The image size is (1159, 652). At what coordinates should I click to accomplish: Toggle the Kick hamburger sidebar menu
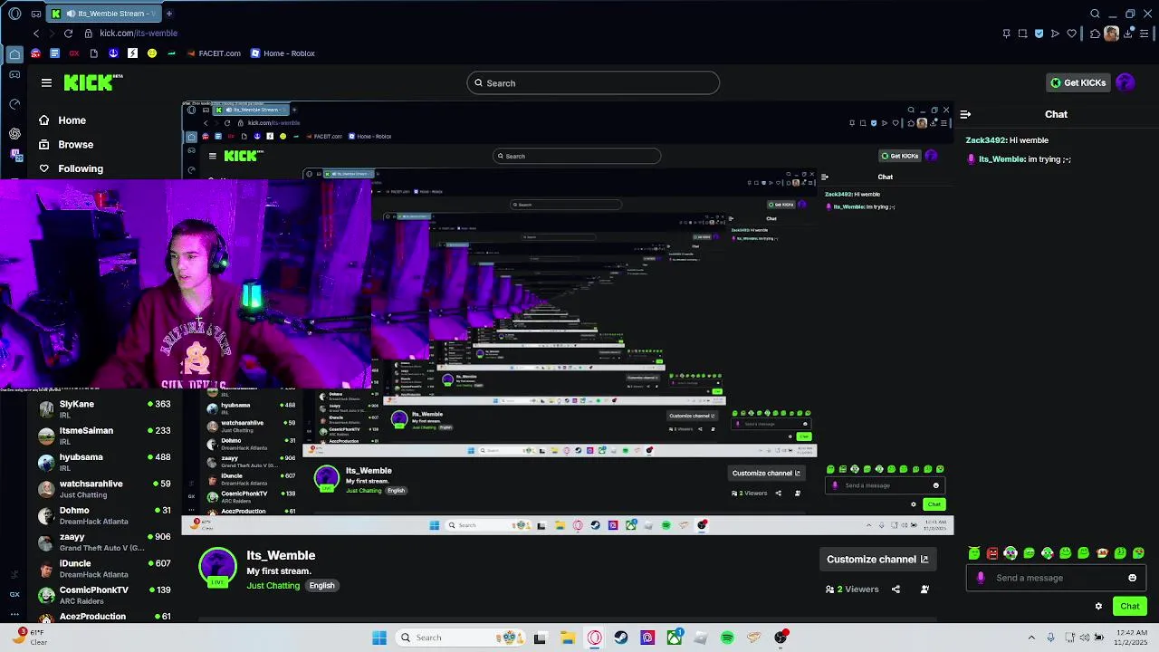coord(46,82)
